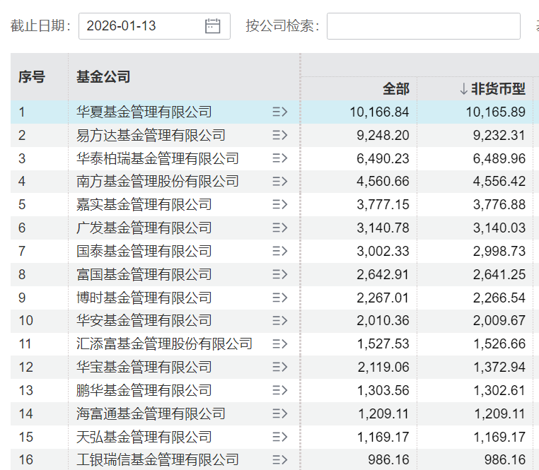Open the calendar picker for 截止日期

pyautogui.click(x=212, y=26)
